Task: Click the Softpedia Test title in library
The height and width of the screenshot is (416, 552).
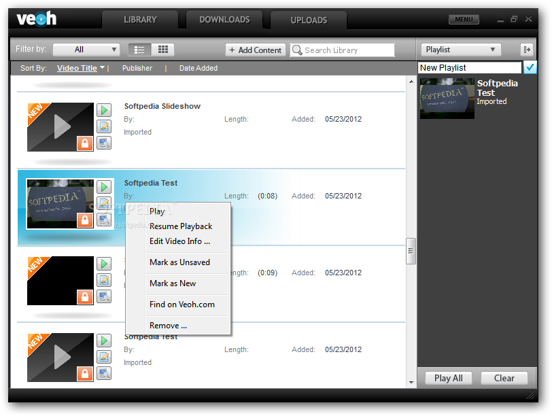Action: pyautogui.click(x=151, y=183)
